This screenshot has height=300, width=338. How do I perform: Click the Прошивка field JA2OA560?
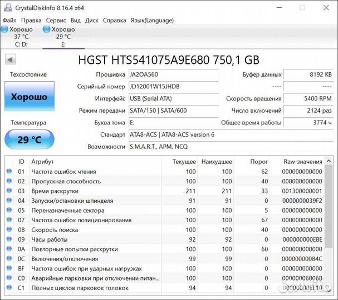coord(174,74)
